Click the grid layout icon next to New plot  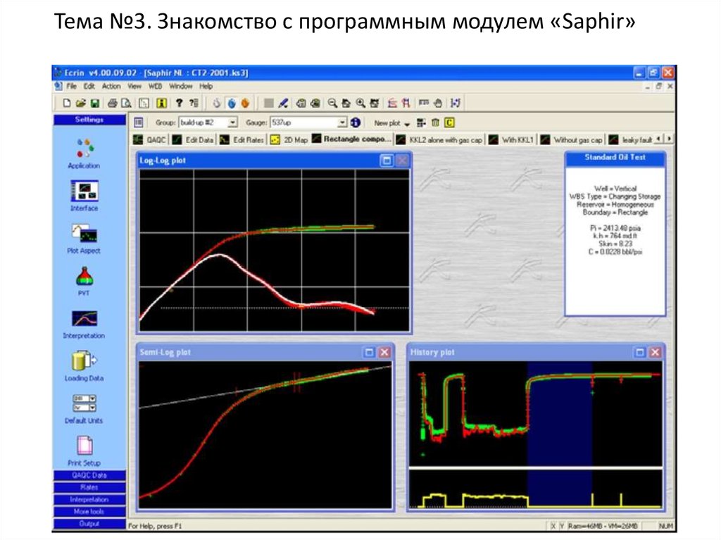tap(421, 123)
